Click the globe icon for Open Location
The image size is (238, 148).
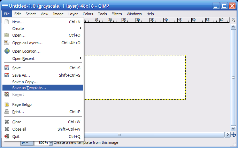coord(7,51)
